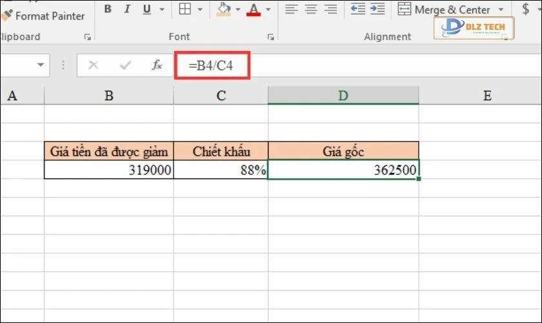Click the Format Painter tool

coord(44,16)
